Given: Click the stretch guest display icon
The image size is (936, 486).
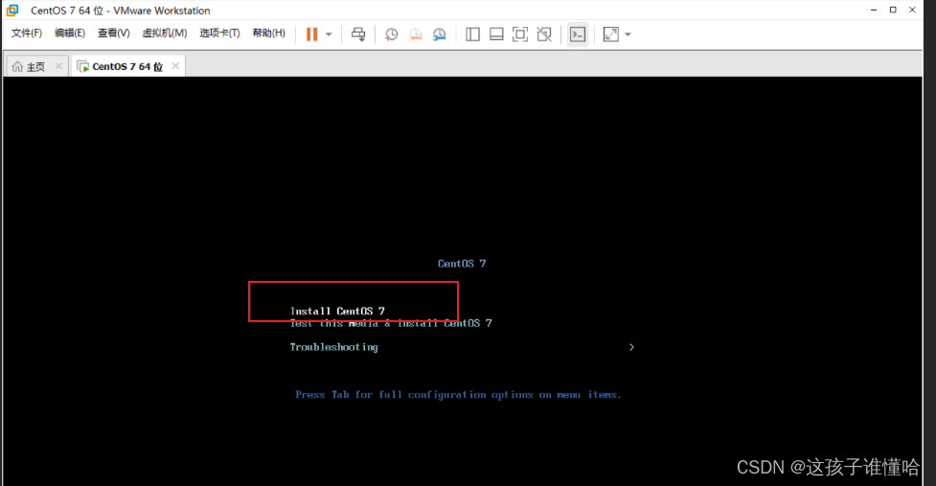Looking at the screenshot, I should point(610,35).
